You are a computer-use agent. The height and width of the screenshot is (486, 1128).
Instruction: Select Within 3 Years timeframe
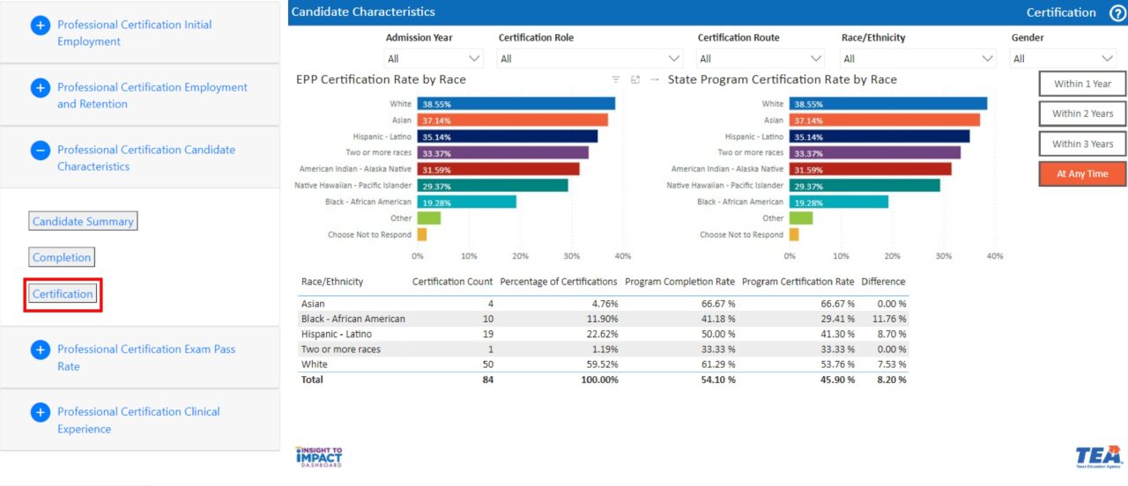coord(1082,144)
